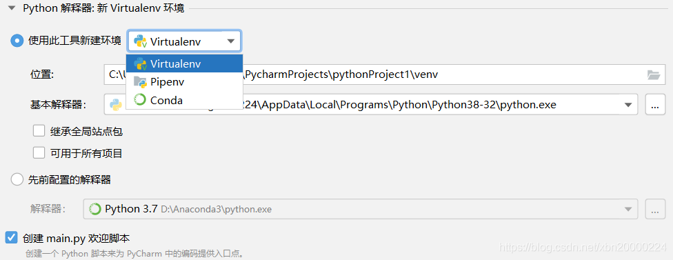Click the Anaconda icon beside Python 3.7

tap(94, 209)
